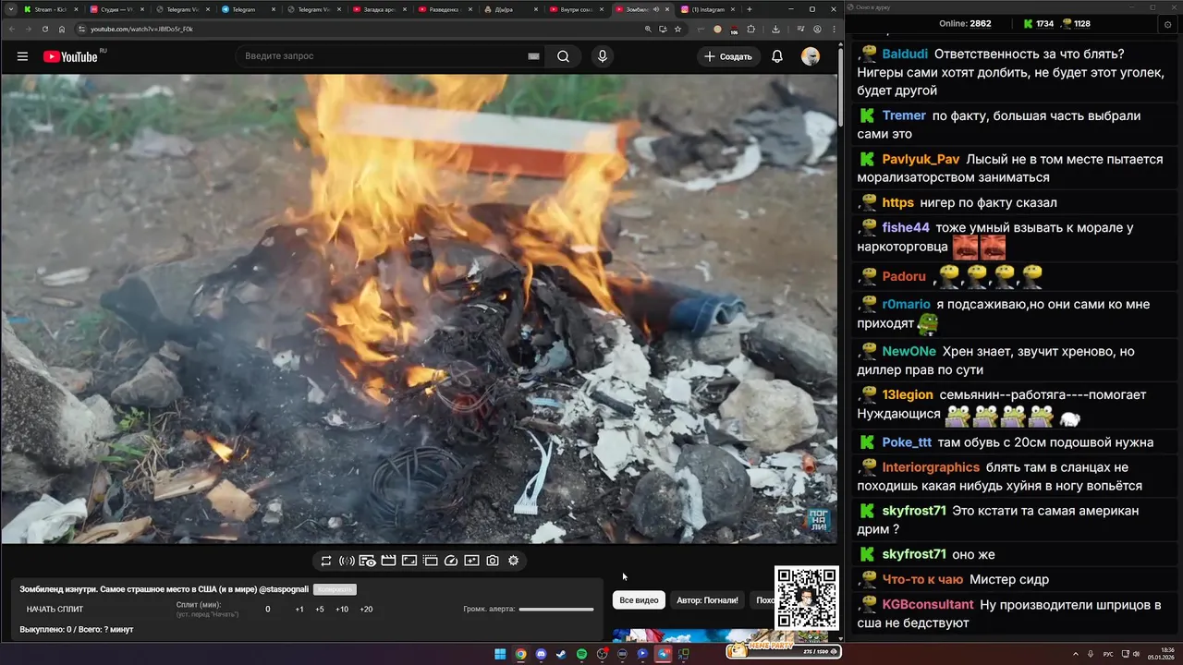This screenshot has height=665, width=1183.
Task: Toggle the loop icon under the video
Action: click(x=326, y=561)
